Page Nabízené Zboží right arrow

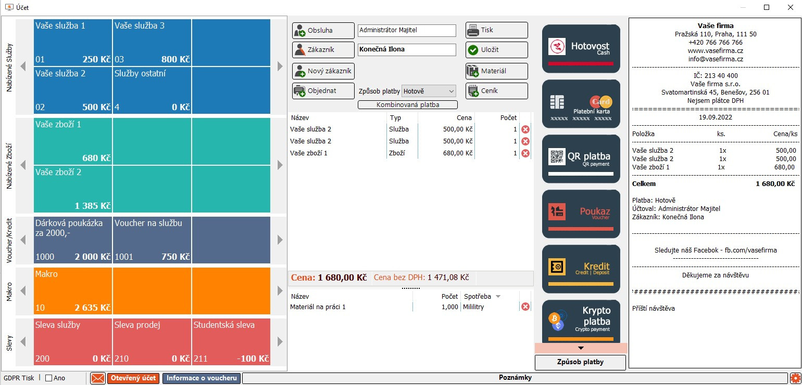(x=280, y=165)
